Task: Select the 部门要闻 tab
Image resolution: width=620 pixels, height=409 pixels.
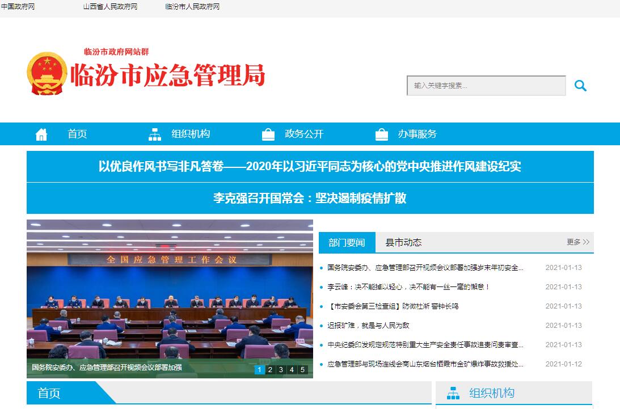Action: [x=347, y=243]
